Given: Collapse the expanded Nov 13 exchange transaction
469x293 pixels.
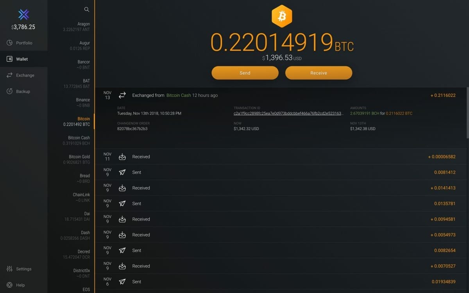Looking at the screenshot, I should 274,95.
